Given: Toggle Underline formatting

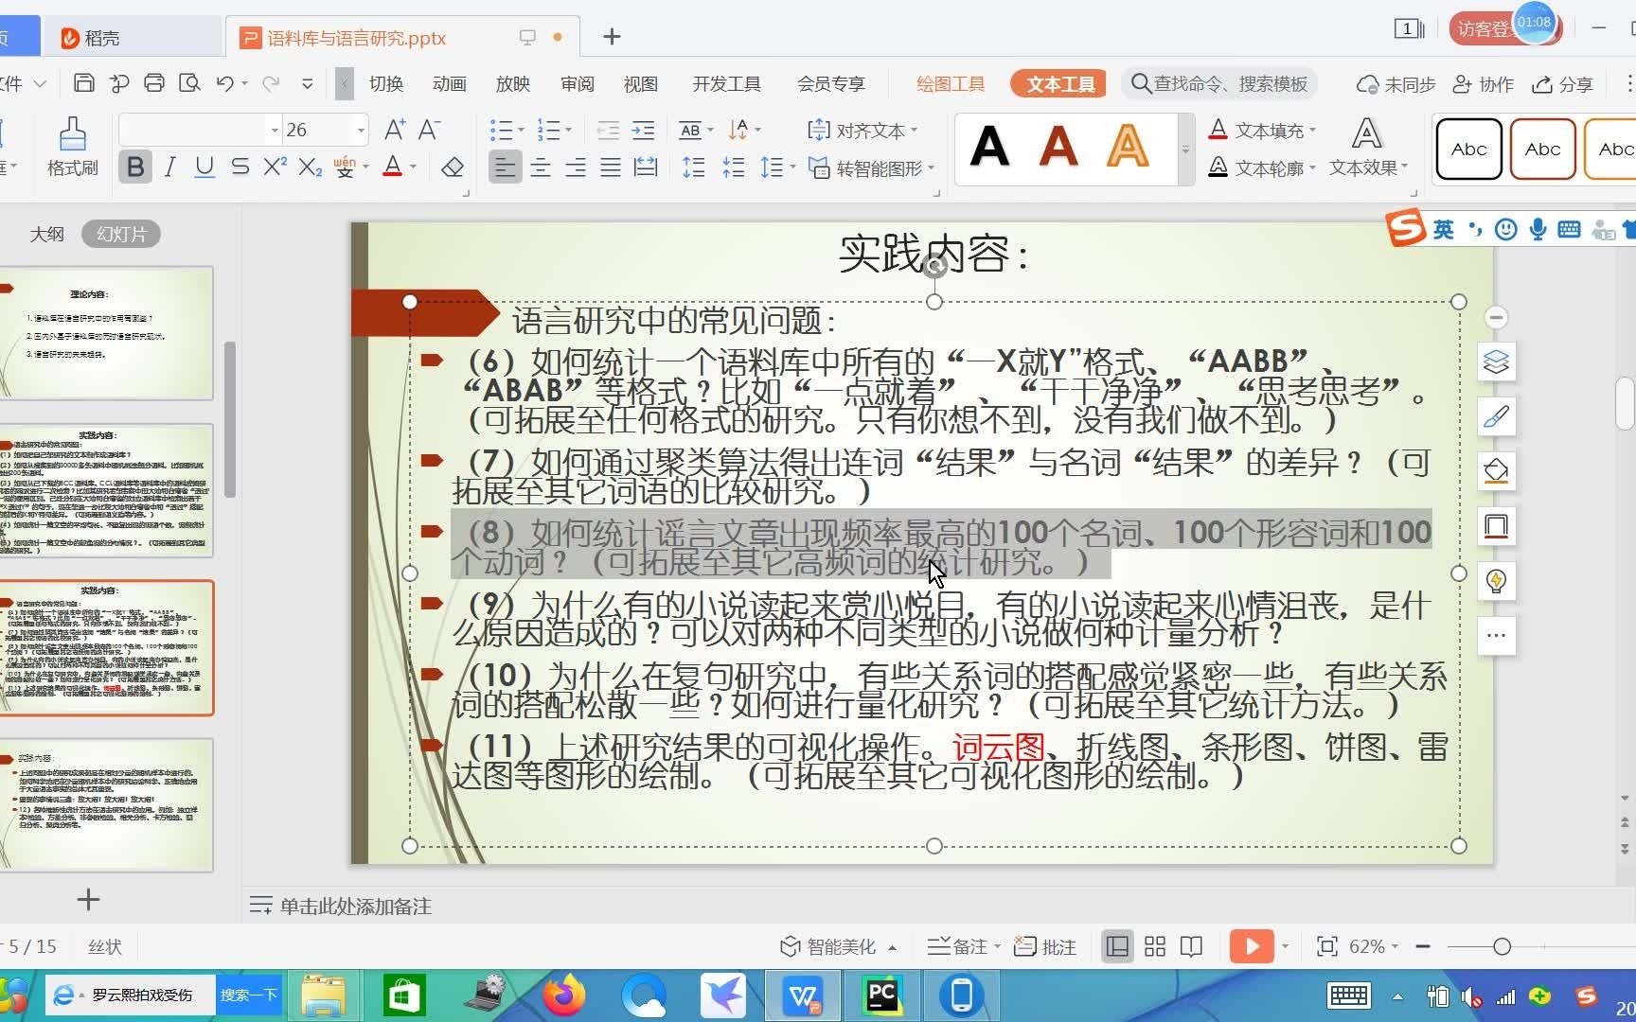Looking at the screenshot, I should tap(204, 167).
